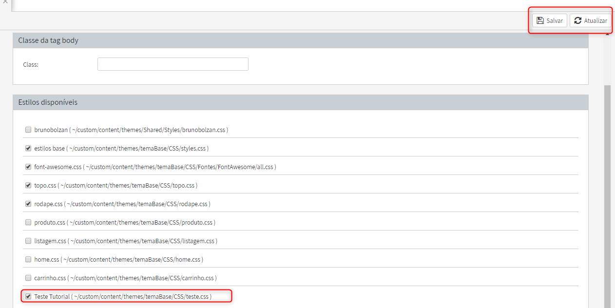Enable the carrinho.css checkbox
Screen dimensions: 615x308
click(x=28, y=278)
